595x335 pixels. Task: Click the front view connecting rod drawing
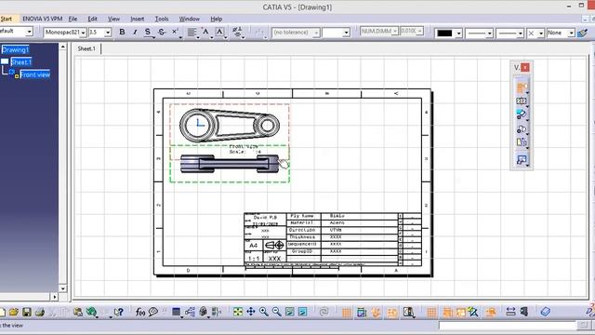(230, 125)
